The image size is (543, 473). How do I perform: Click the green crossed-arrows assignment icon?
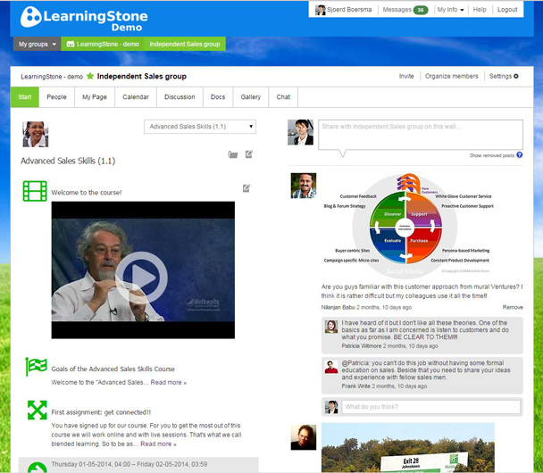coord(36,410)
